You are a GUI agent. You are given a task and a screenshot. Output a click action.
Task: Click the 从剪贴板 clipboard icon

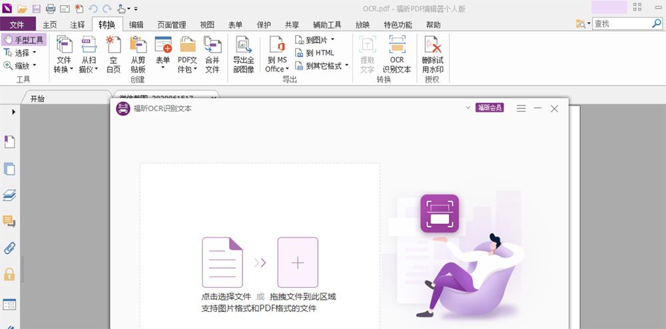point(138,45)
